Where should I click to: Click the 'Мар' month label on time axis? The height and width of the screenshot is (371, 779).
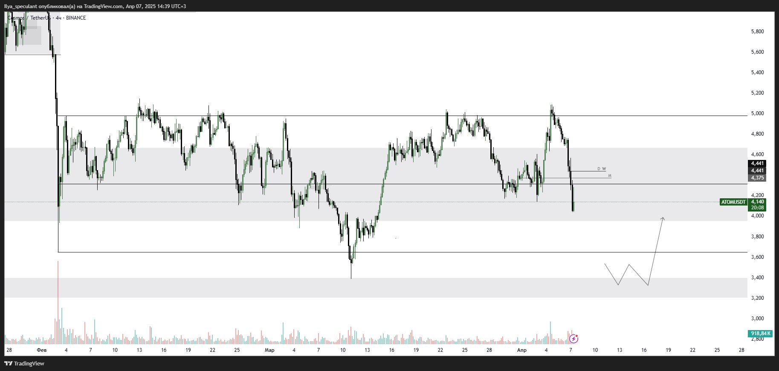[269, 350]
